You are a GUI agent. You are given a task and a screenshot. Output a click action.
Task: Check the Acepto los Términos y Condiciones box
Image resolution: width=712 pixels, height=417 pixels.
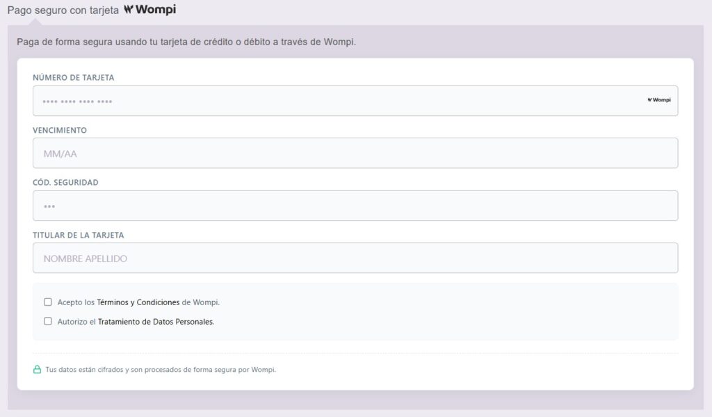pyautogui.click(x=48, y=302)
